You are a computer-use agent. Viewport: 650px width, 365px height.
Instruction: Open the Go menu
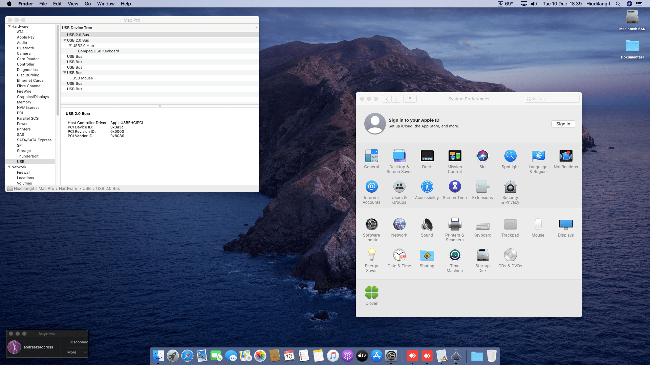point(88,4)
